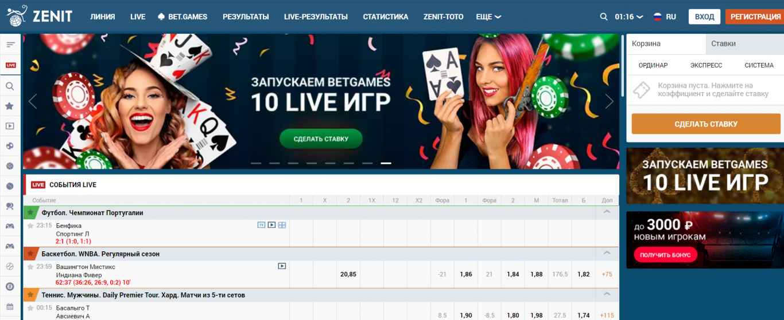Show next banner with the right arrow
784x320 pixels.
(609, 101)
